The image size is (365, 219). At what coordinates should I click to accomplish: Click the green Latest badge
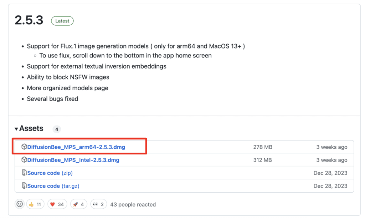coord(62,21)
